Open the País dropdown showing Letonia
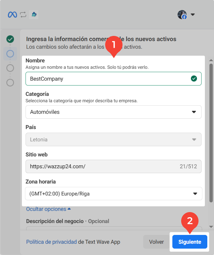Image resolution: width=214 pixels, height=255 pixels. 113,140
